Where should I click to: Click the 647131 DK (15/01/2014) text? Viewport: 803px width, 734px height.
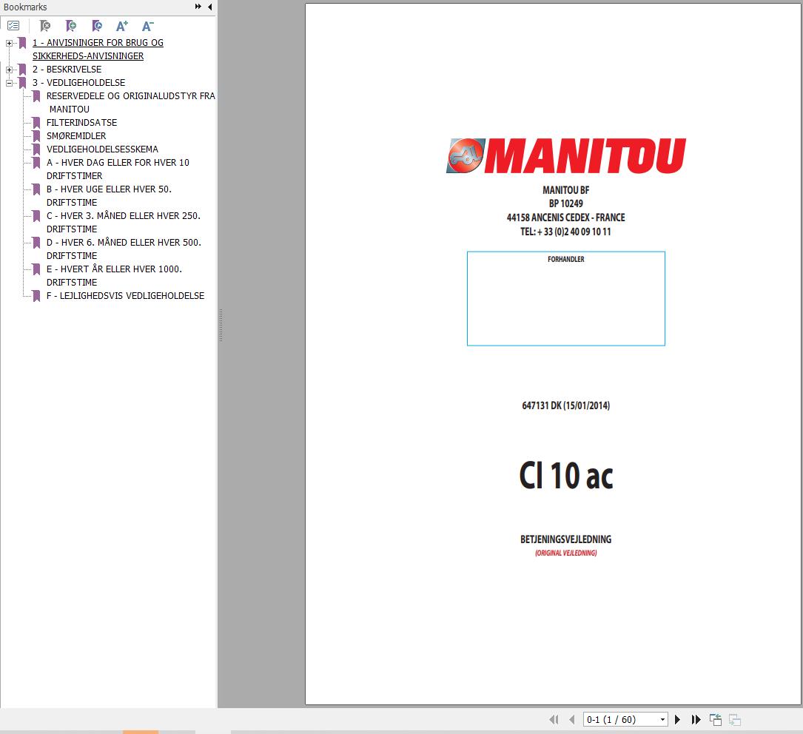pos(566,405)
